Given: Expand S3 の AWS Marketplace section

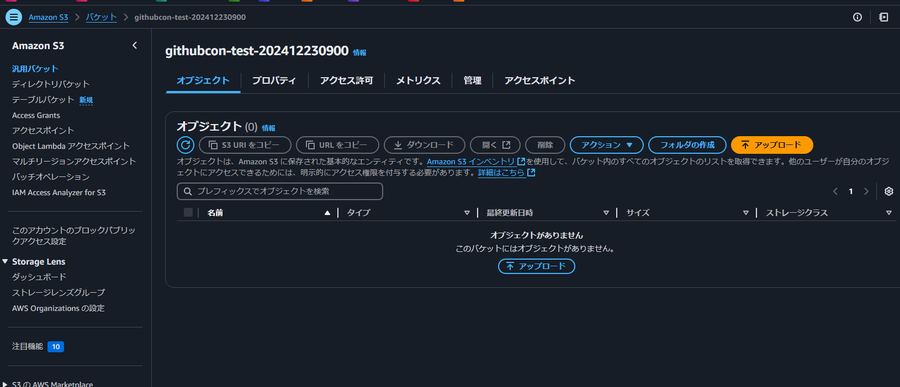Looking at the screenshot, I should tap(5, 384).
